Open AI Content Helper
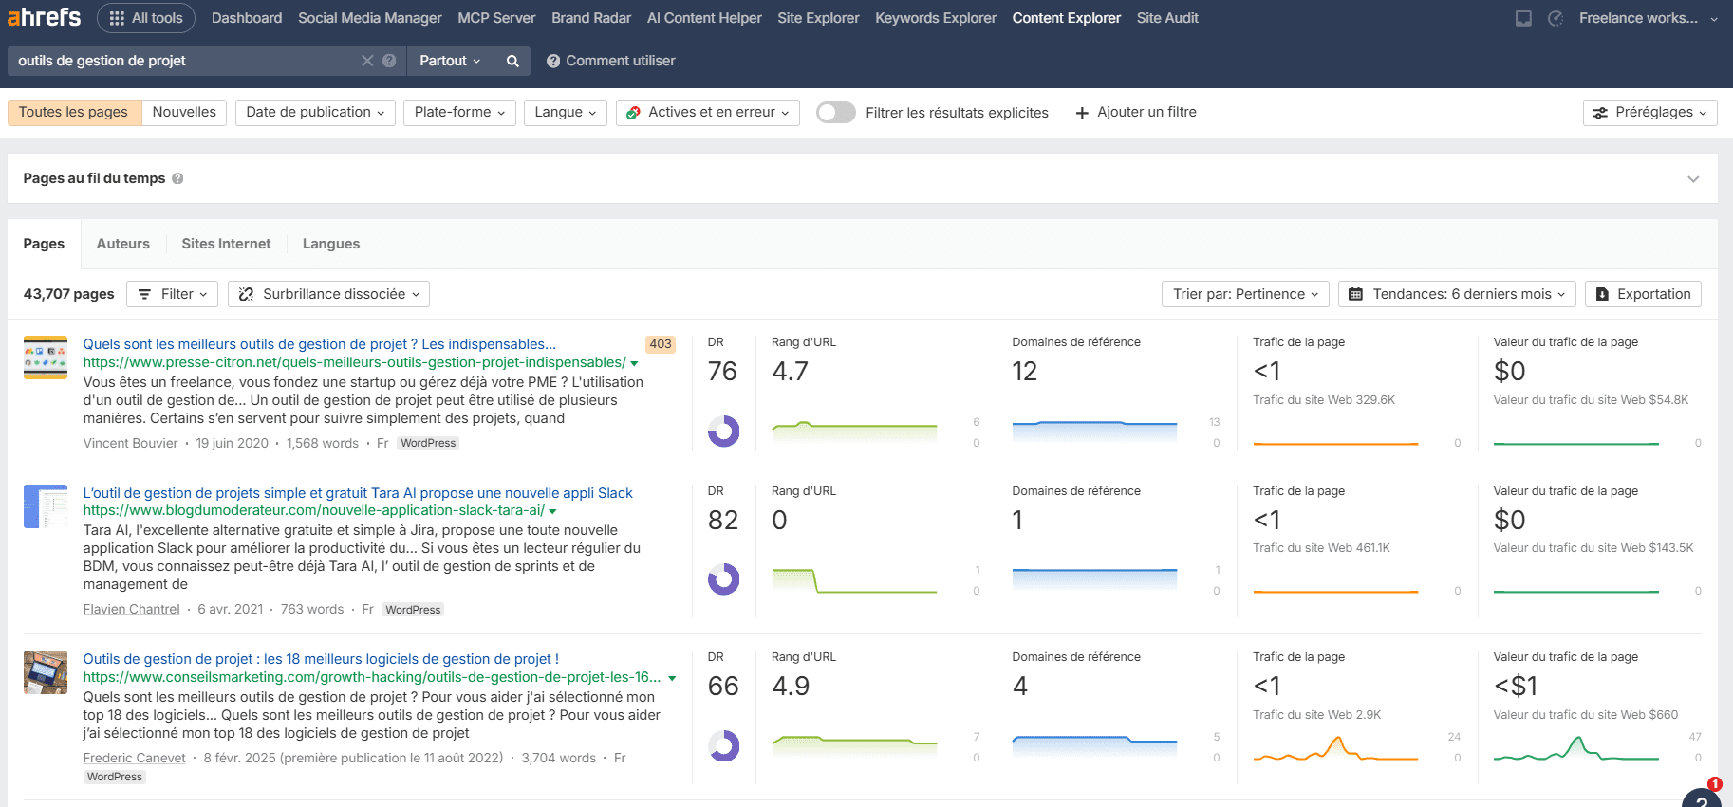This screenshot has height=807, width=1733. pos(704,18)
